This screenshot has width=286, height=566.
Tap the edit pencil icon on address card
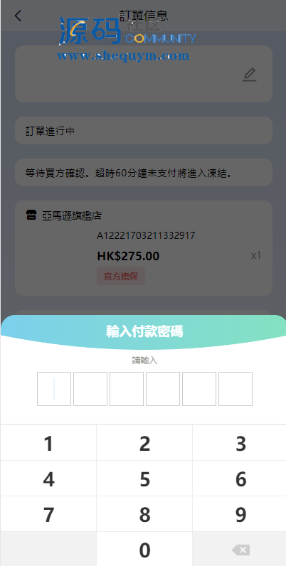coord(249,75)
